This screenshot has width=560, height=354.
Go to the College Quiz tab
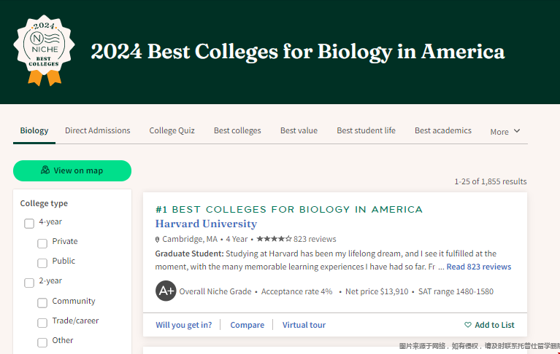172,130
